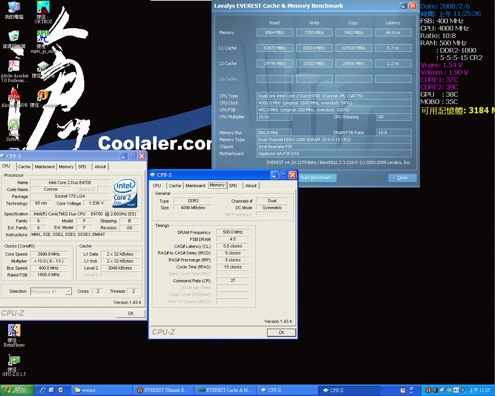The width and height of the screenshot is (495, 396).
Task: Click the Motherboard Gigabyte GA-P35-DS3 value
Action: pos(334,154)
